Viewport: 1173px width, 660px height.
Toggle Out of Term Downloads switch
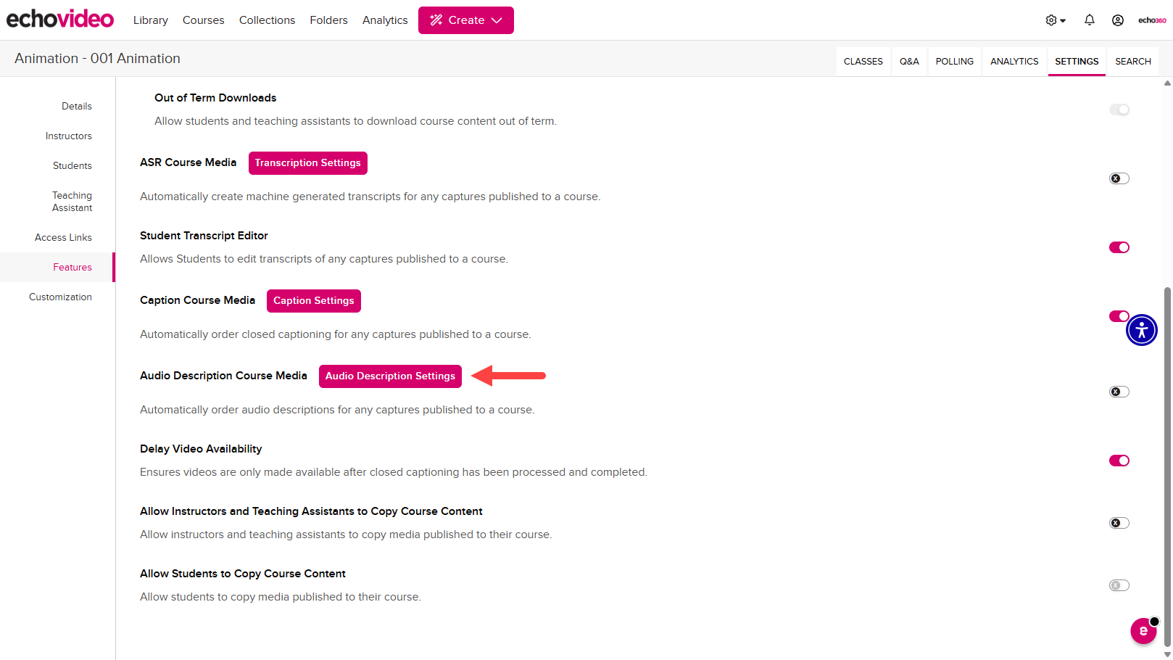click(x=1119, y=110)
